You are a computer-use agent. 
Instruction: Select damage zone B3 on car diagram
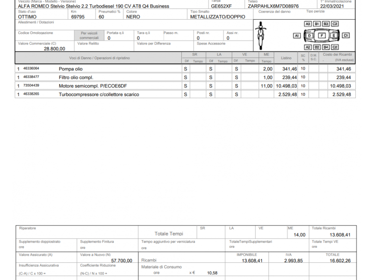coord(326,24)
